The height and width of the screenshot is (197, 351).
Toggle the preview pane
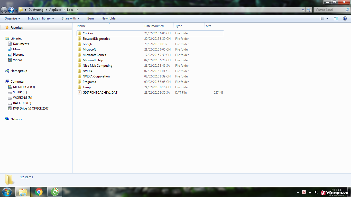pos(336,18)
